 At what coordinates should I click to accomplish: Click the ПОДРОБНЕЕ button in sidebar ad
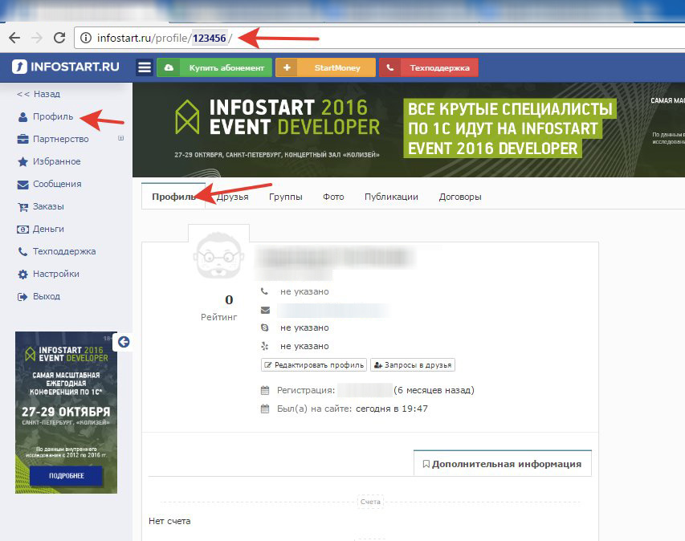(67, 475)
